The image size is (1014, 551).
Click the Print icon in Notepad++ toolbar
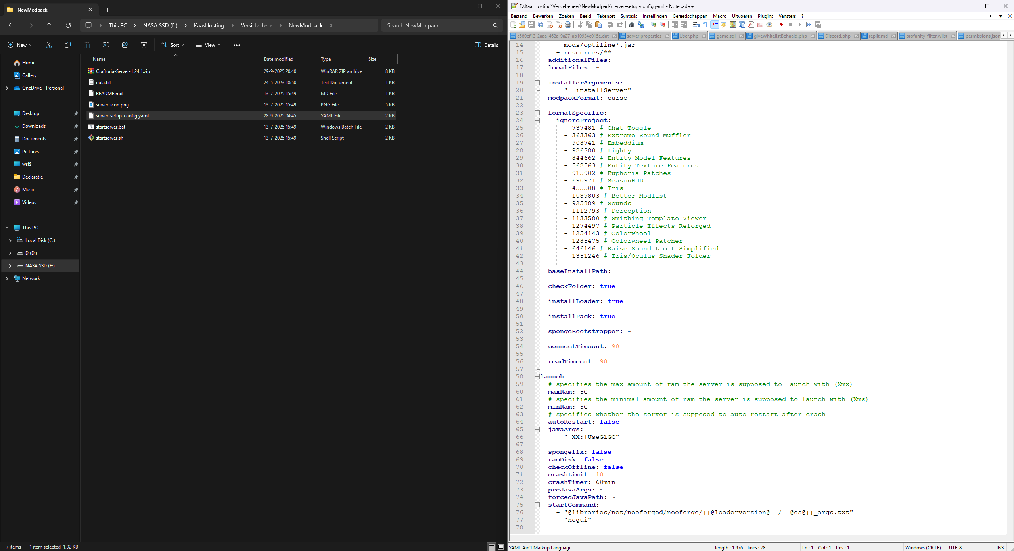coord(568,25)
